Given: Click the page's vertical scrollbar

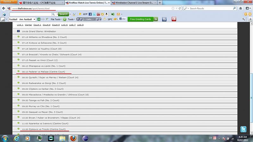Looking at the screenshot, I should (x=251, y=79).
